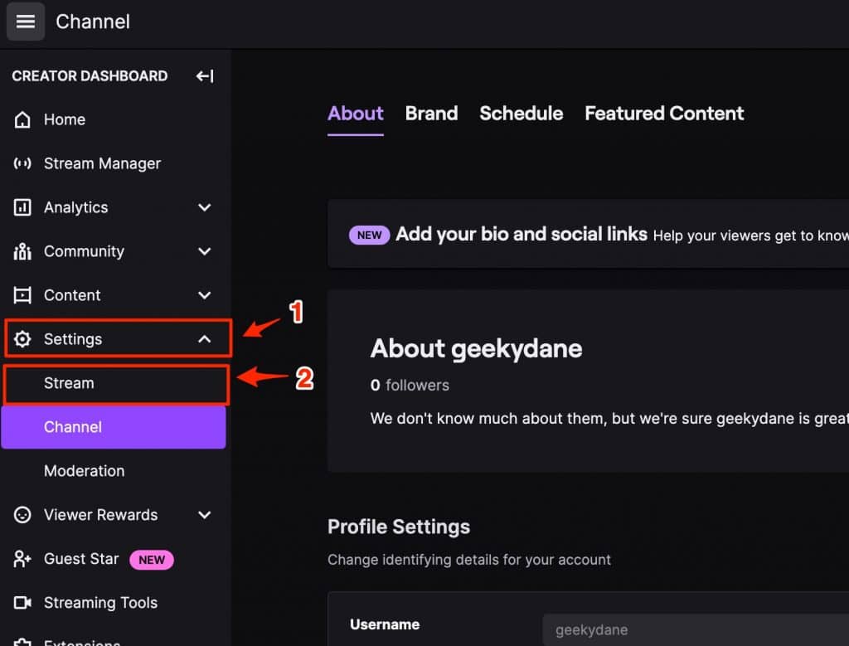
Task: Open Guest Star label in sidebar
Action: [x=81, y=559]
